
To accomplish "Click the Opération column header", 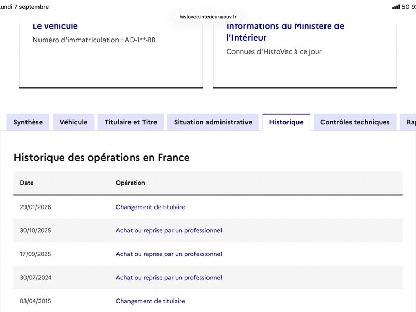I will (x=131, y=183).
